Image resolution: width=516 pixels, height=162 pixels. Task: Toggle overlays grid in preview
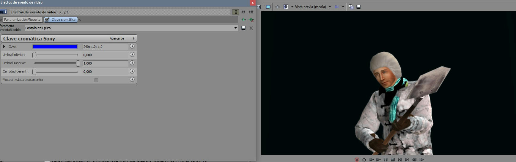337,7
